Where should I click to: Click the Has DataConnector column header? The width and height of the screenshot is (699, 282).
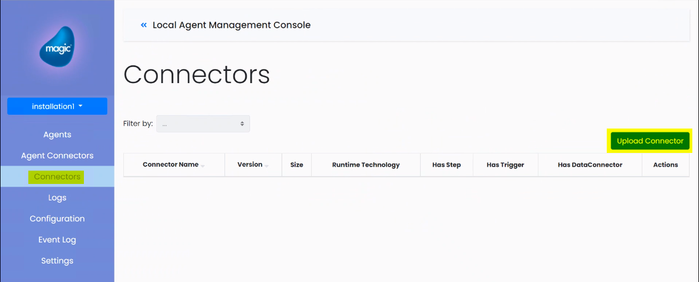tap(590, 165)
